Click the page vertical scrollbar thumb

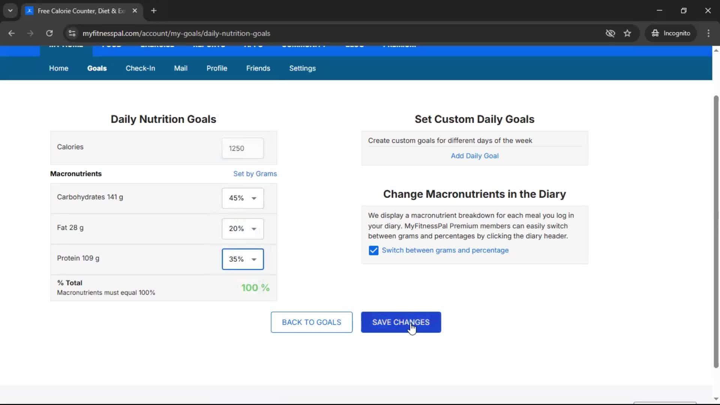[x=716, y=232]
